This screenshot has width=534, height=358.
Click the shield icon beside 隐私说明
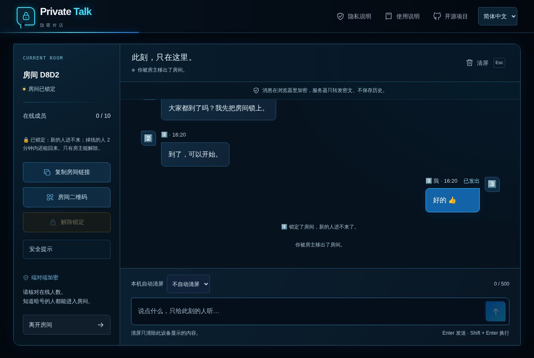(340, 16)
